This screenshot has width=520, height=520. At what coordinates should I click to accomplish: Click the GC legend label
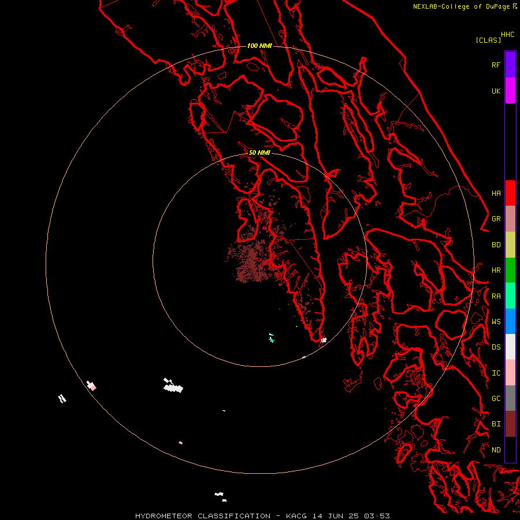click(x=496, y=399)
